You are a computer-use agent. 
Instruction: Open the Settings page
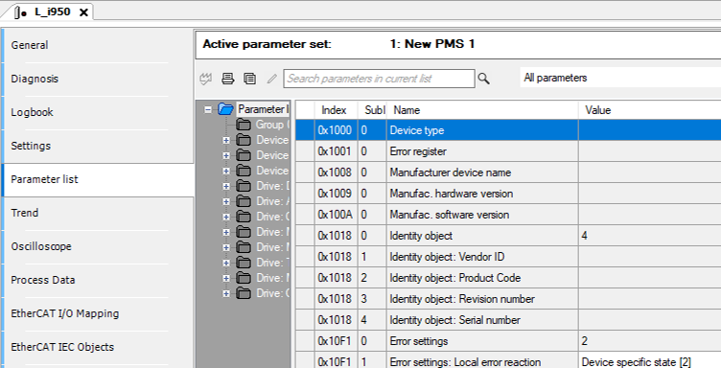pyautogui.click(x=31, y=146)
